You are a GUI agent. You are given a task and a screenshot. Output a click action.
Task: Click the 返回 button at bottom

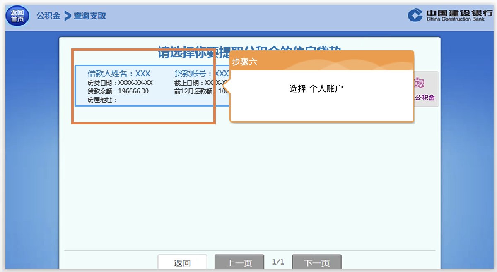[182, 263]
